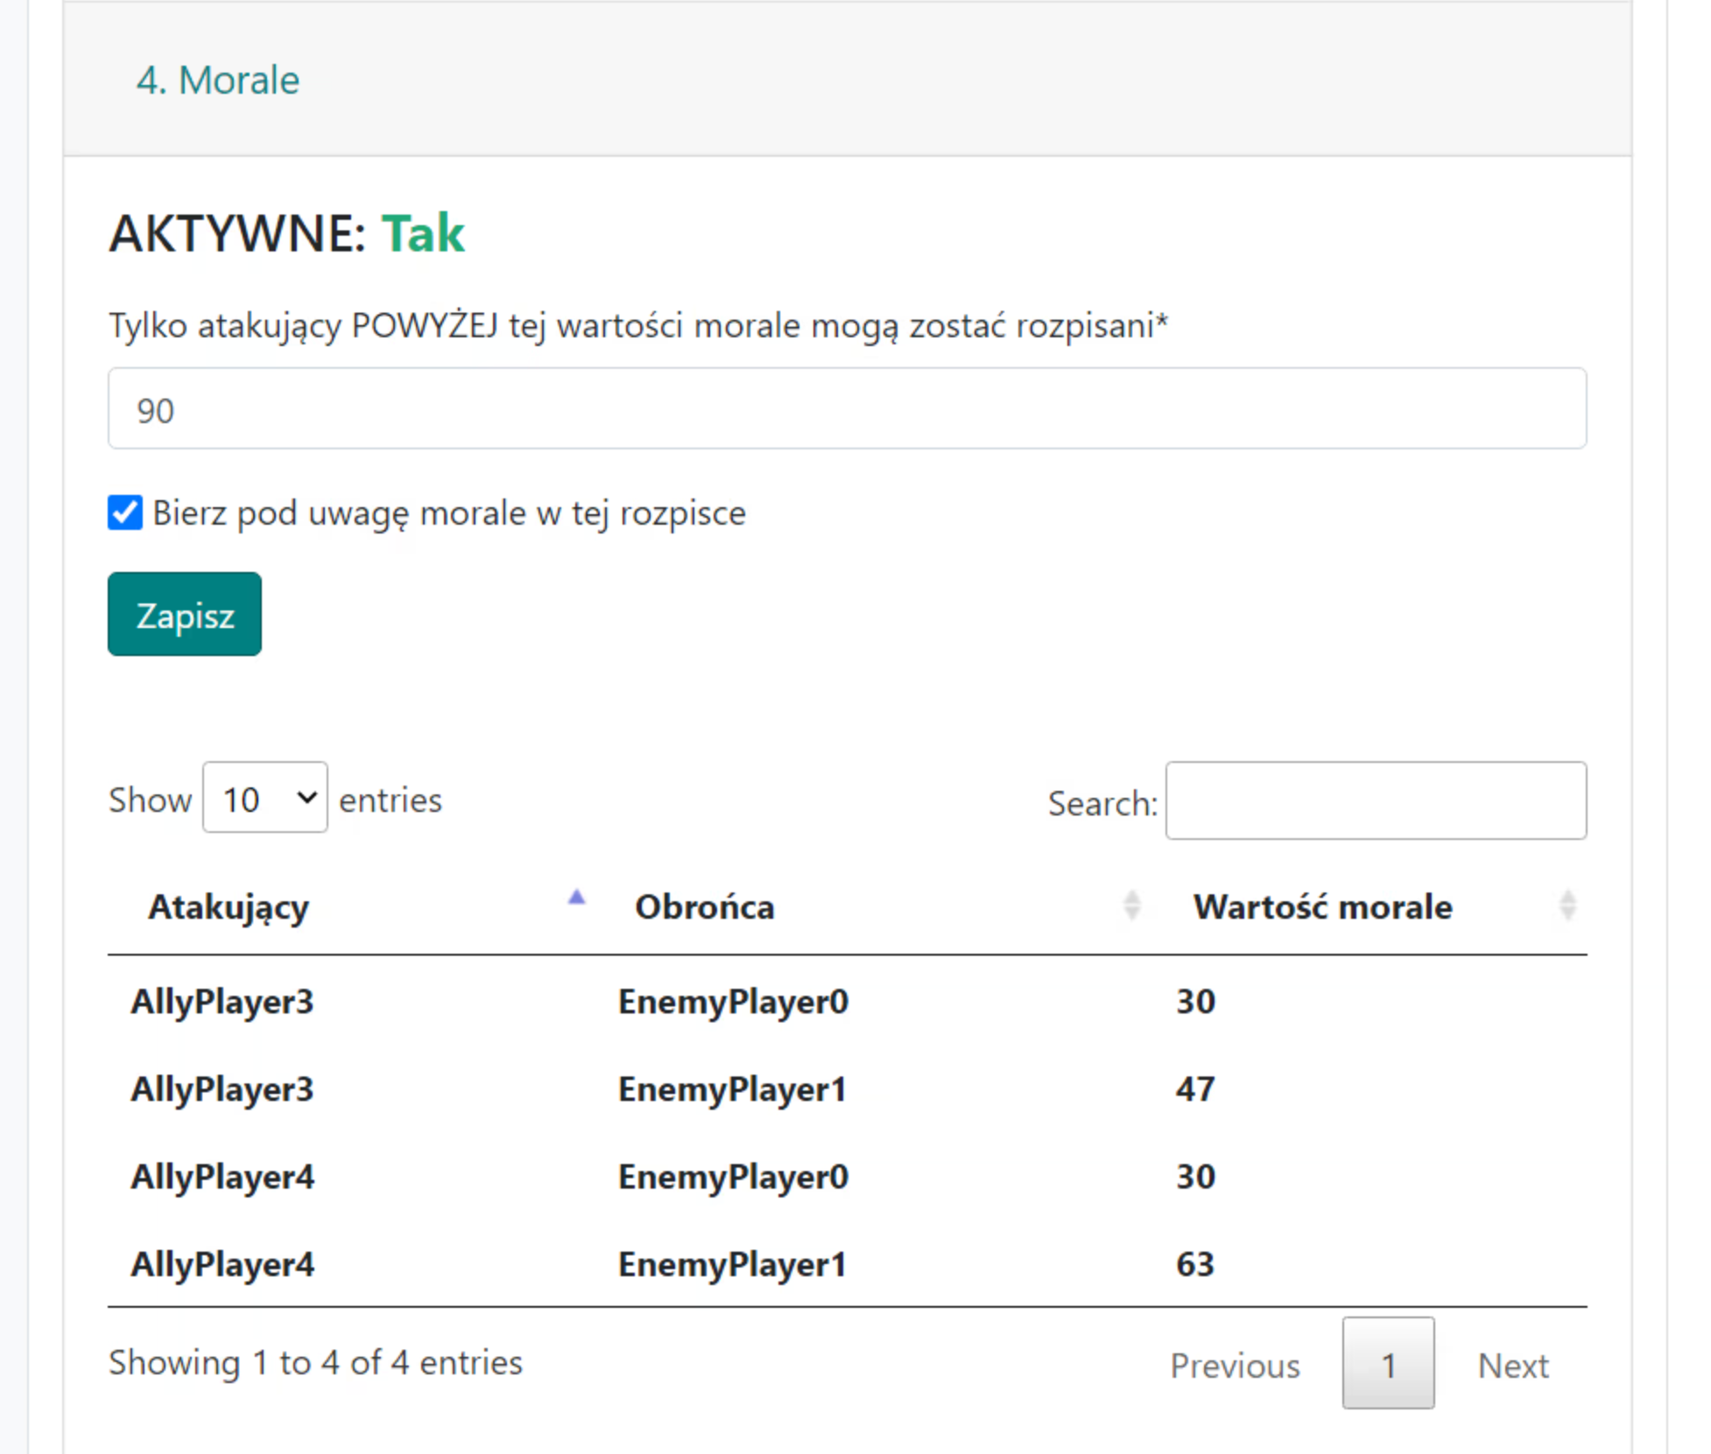1711x1454 pixels.
Task: Focus the Search input field
Action: pos(1376,801)
